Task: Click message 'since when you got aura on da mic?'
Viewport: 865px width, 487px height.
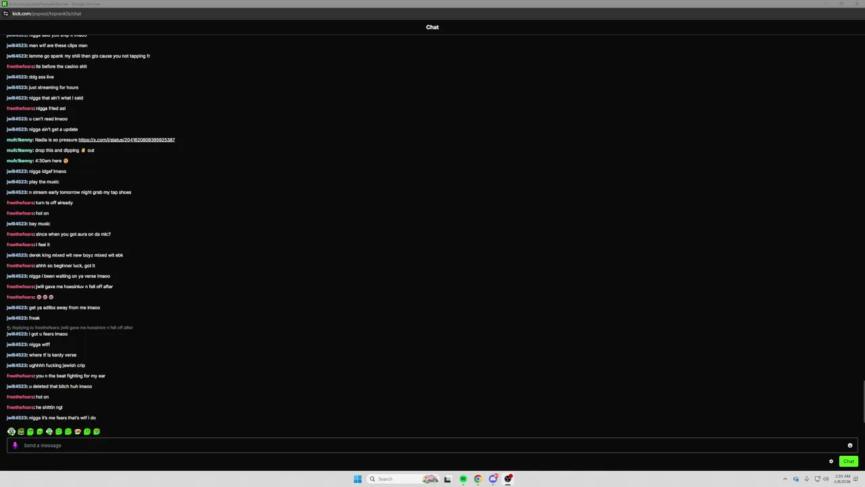Action: [73, 234]
